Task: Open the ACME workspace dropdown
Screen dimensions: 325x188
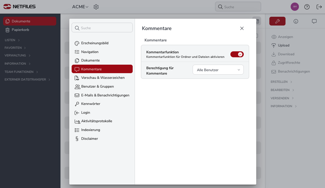Action: [x=80, y=7]
